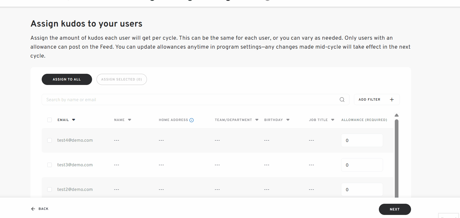460x218 pixels.
Task: Focus the search by name or email field
Action: click(x=190, y=100)
